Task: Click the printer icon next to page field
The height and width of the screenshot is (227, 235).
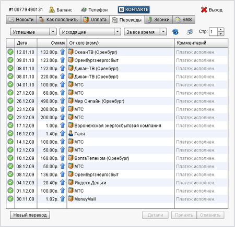Action: (190, 32)
